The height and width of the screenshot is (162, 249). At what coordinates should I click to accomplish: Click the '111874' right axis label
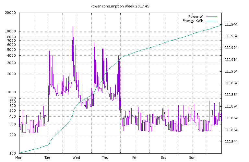pos(231,106)
